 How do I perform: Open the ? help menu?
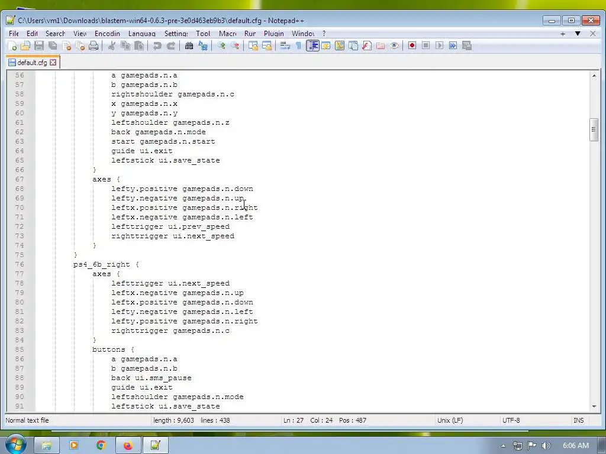click(x=324, y=34)
